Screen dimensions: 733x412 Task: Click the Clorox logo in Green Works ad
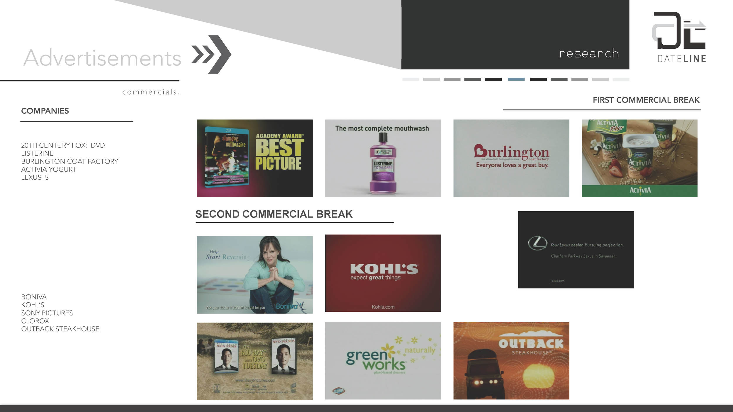[339, 391]
